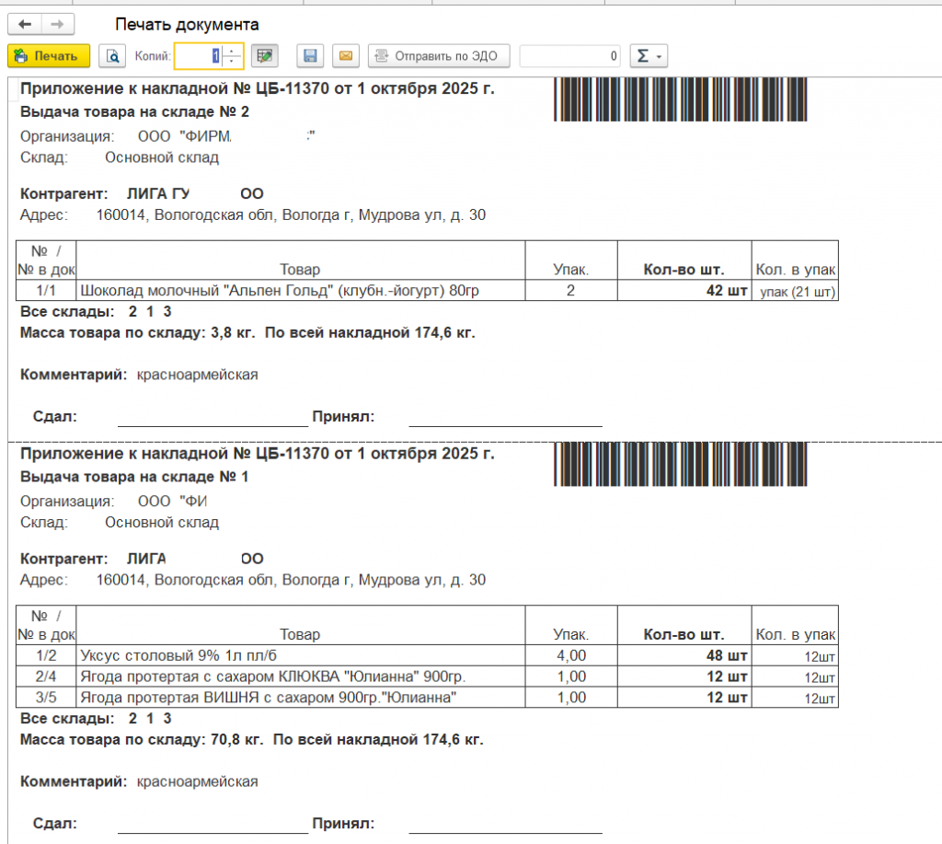942x844 pixels.
Task: Open the Σ sum dropdown
Action: click(x=649, y=56)
